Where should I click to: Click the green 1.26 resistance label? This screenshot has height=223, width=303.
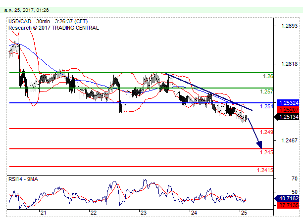click(x=268, y=76)
